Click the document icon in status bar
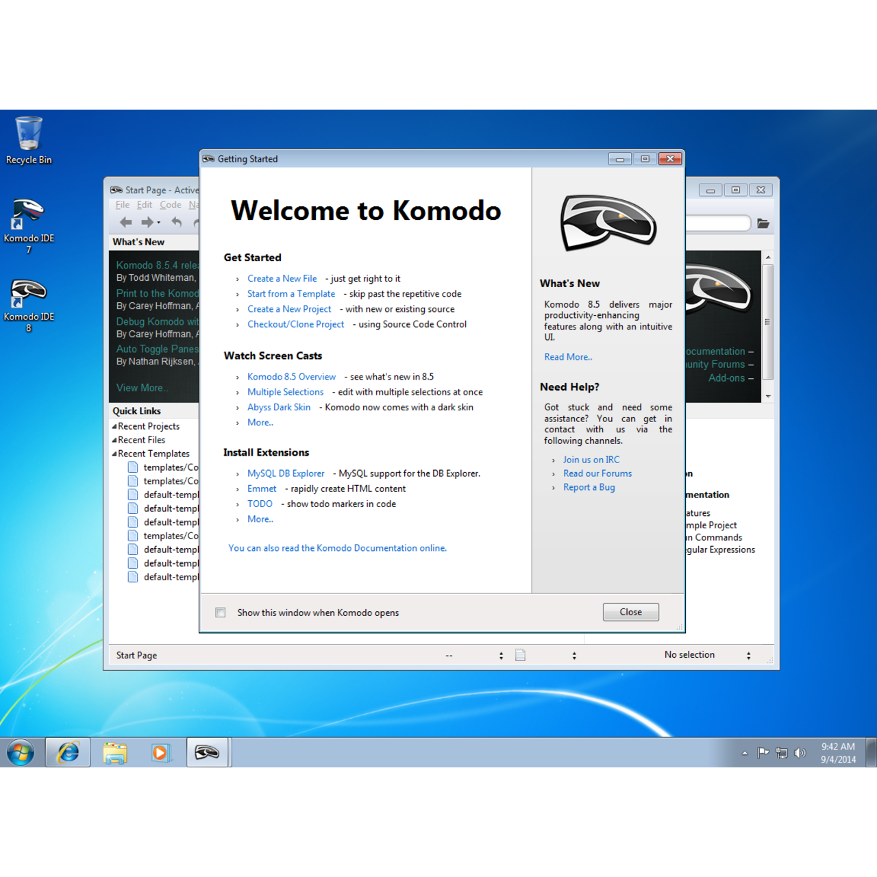The image size is (877, 877). coord(520,655)
